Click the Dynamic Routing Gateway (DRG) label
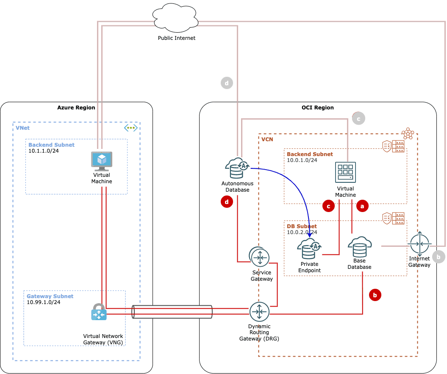The image size is (447, 374). 259,332
